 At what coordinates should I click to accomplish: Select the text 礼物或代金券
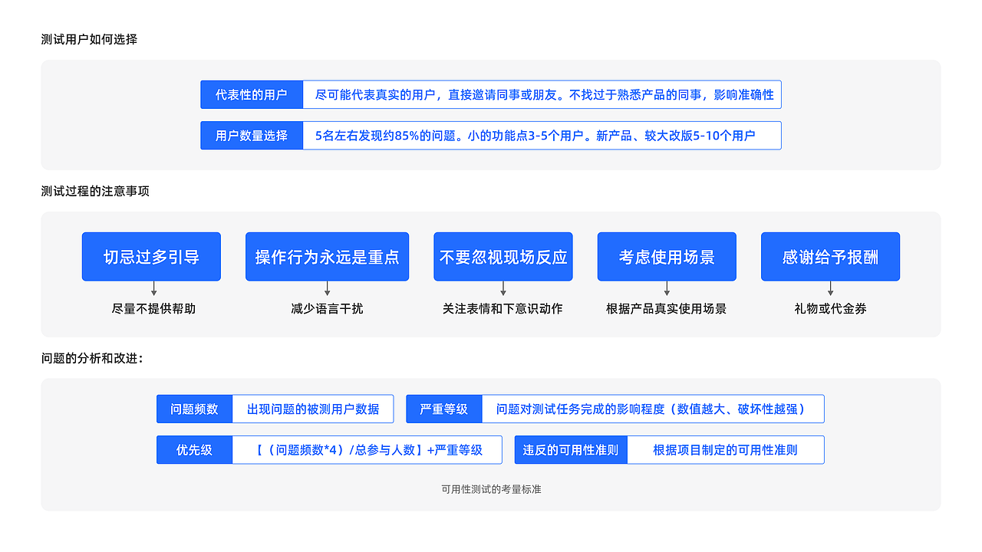click(x=830, y=308)
